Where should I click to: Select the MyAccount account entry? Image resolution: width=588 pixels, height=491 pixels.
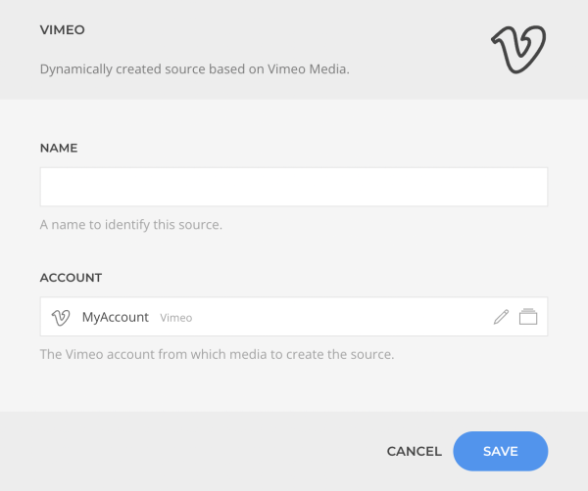294,317
